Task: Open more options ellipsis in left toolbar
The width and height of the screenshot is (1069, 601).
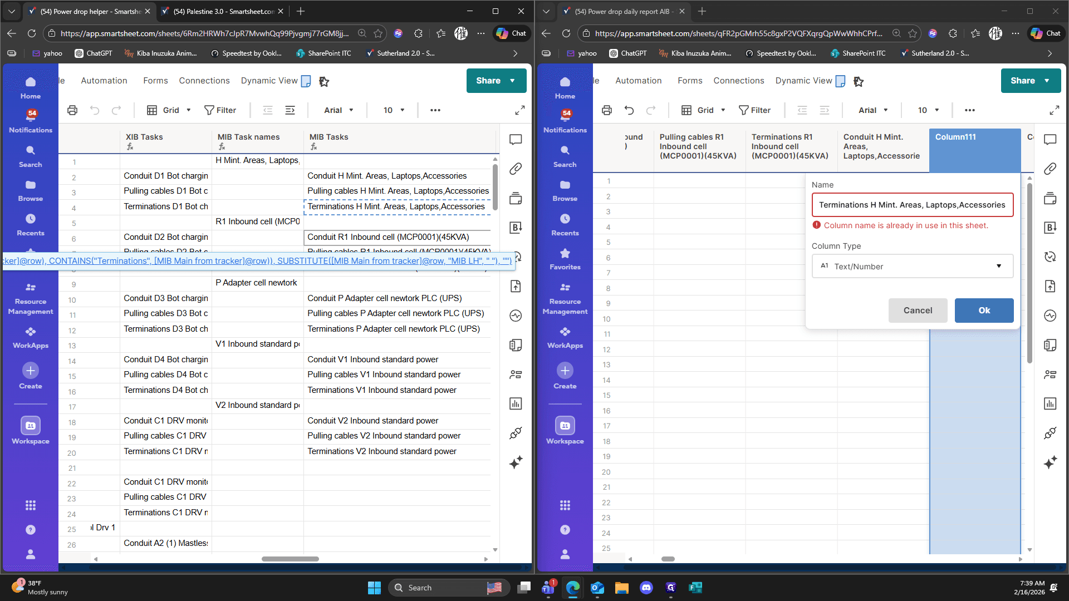Action: 435,110
